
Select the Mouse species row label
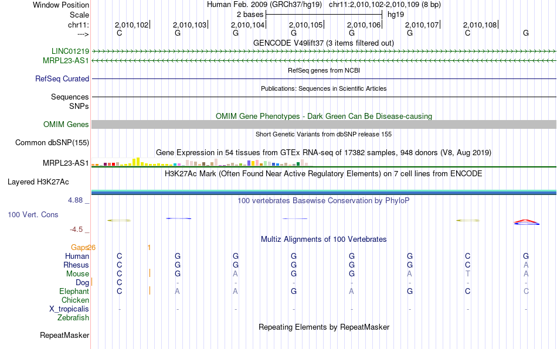click(78, 274)
